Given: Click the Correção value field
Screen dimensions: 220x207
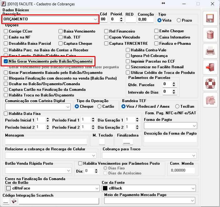Looking at the screenshot, I should point(146,19).
